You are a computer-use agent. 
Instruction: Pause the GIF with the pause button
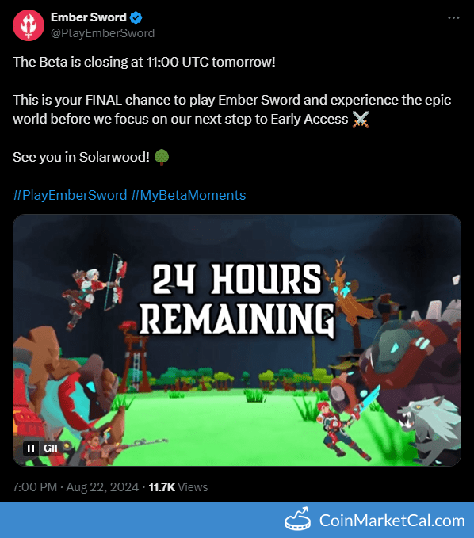tap(31, 448)
